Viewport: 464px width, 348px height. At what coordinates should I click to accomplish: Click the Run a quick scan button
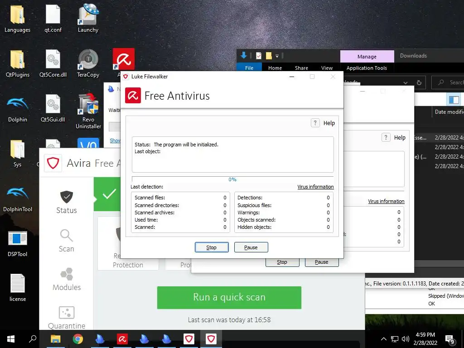(229, 297)
